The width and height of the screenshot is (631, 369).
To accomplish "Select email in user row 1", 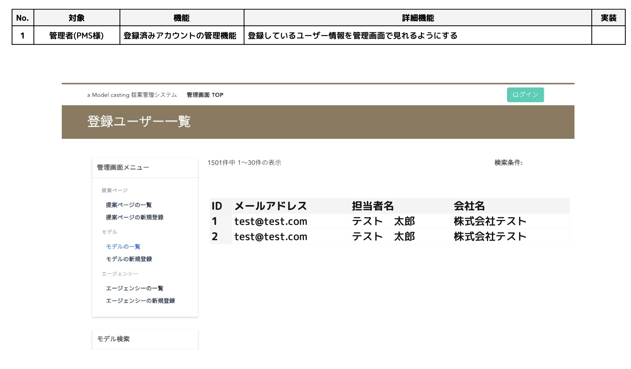I will click(x=271, y=221).
